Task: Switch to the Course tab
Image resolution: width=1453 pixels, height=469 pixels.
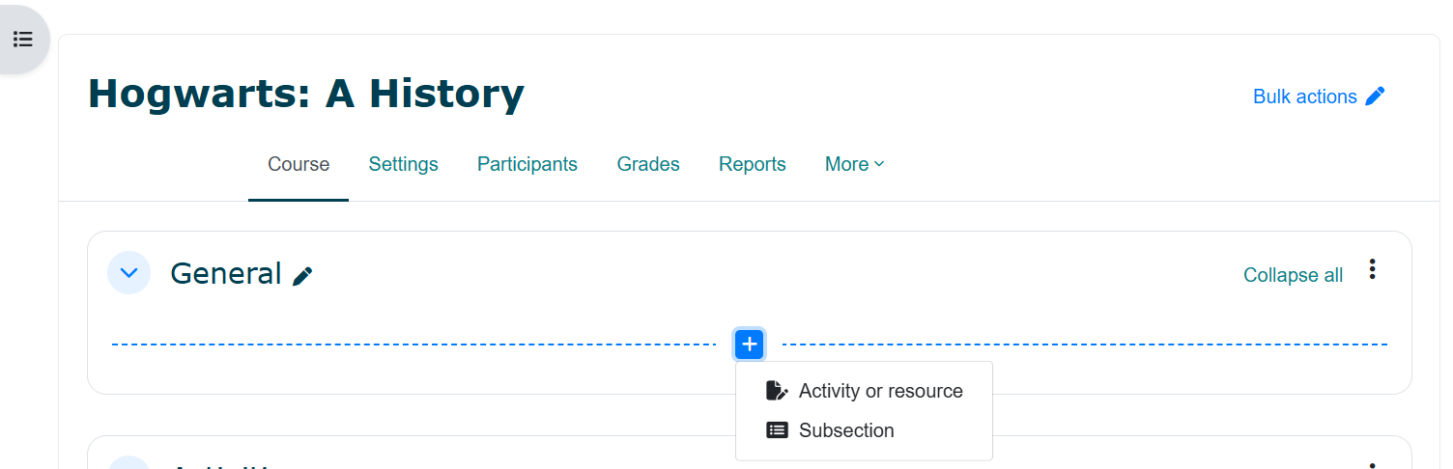Action: (x=299, y=164)
